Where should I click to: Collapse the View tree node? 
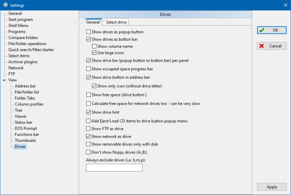coord(4,80)
